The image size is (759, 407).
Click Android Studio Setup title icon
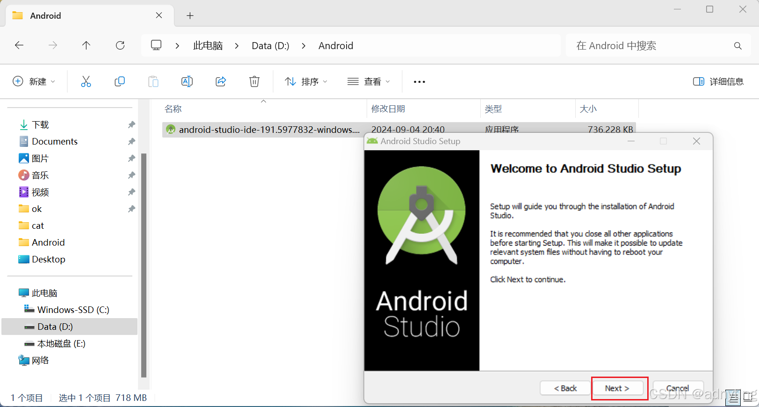[x=372, y=141]
